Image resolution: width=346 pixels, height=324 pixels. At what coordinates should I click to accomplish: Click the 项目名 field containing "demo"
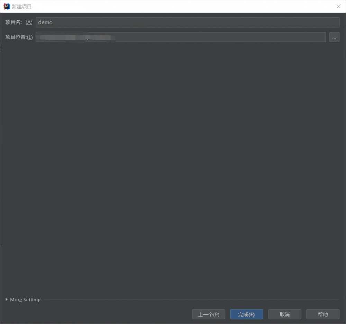tap(138, 22)
